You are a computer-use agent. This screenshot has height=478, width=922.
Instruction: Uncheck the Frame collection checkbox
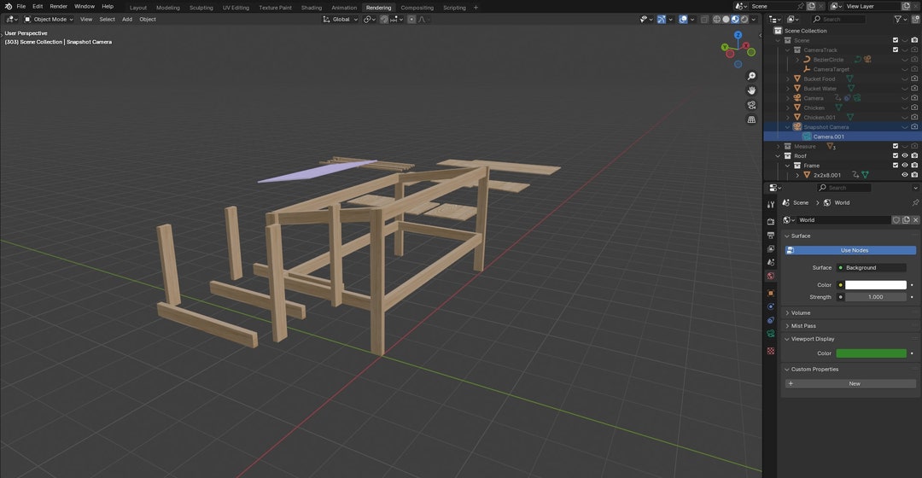[896, 166]
